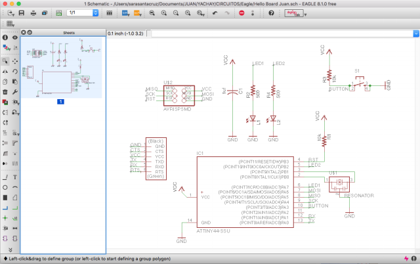Image resolution: width=420 pixels, height=264 pixels.
Task: Click the grid coordinate display 0.1 inch
Action: 125,33
